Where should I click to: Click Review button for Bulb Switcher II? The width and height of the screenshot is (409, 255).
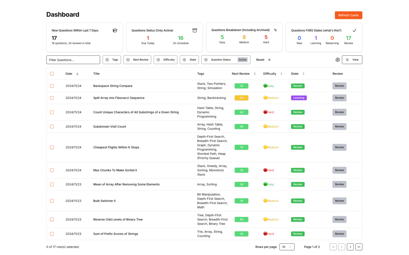tap(339, 201)
